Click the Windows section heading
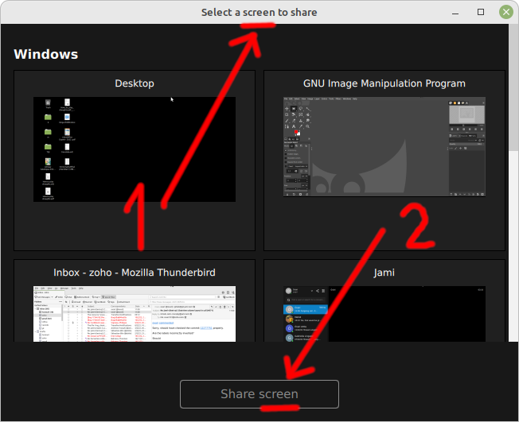 [x=45, y=54]
